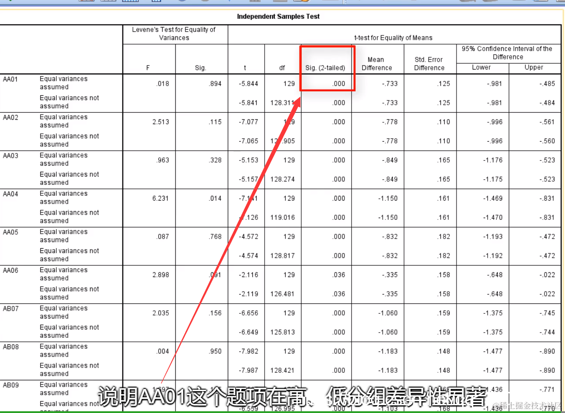Click the AA05 F value .087
Screen dimensions: 565x413
pos(163,237)
